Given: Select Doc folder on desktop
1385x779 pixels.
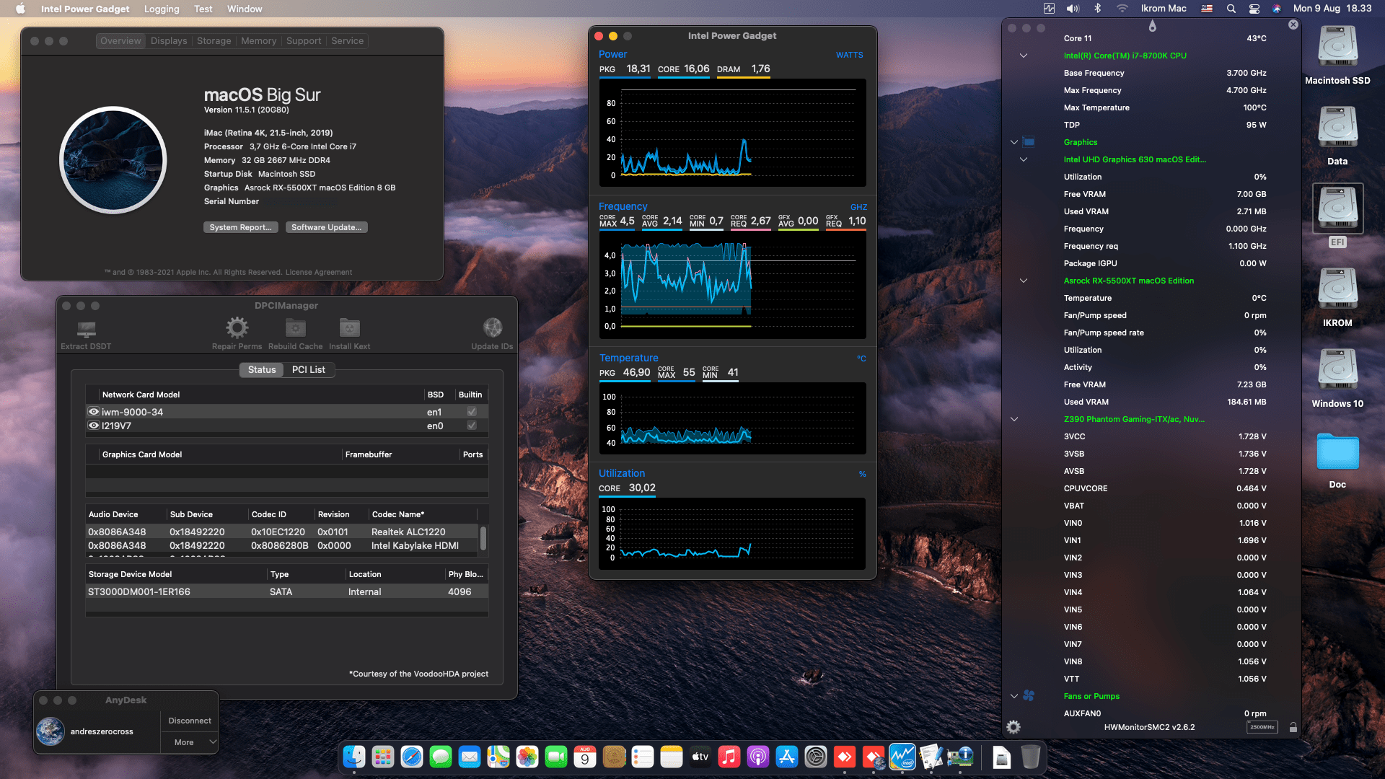Looking at the screenshot, I should coord(1337,452).
